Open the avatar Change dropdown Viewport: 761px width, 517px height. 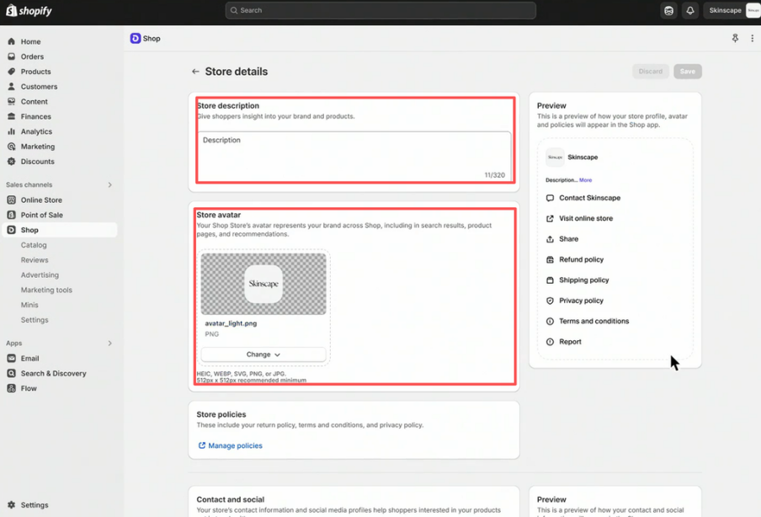coord(263,354)
